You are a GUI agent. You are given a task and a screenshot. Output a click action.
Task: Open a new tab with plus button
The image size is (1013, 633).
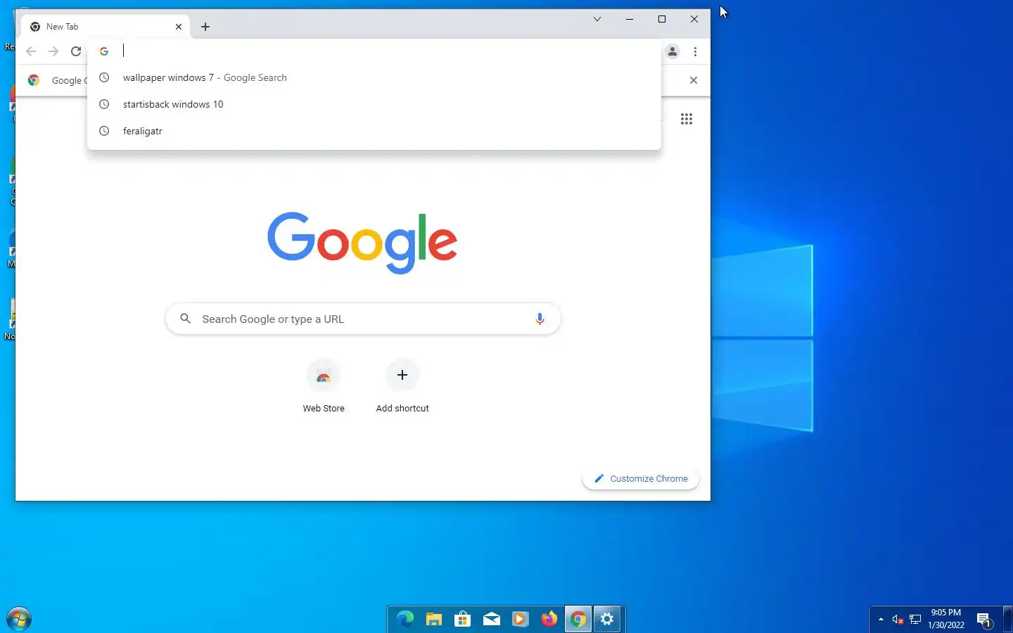205,27
